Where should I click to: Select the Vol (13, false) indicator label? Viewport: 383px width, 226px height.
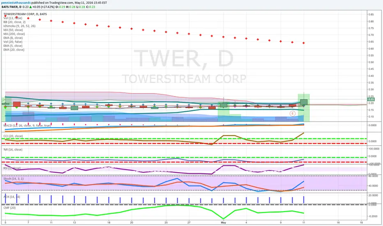tap(13, 18)
